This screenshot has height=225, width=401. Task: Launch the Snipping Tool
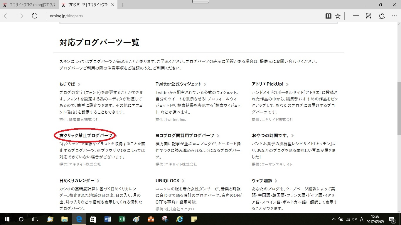tap(165, 219)
